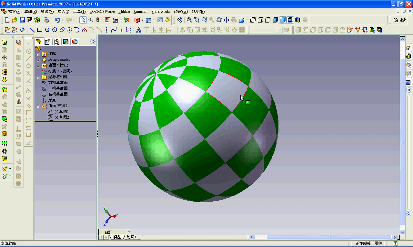Toggle Wireframe display mode

[254, 20]
